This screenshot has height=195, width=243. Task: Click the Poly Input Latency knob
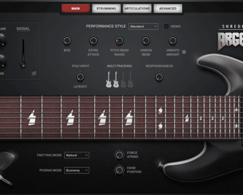point(80,77)
